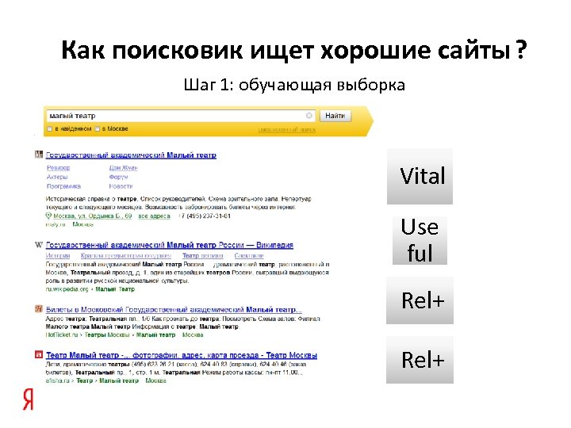The image size is (571, 428).
Task: Click the Afisha favicon icon
Action: pos(39,354)
